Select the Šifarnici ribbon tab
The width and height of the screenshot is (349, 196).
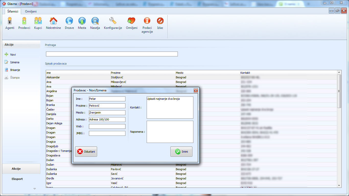point(13,11)
